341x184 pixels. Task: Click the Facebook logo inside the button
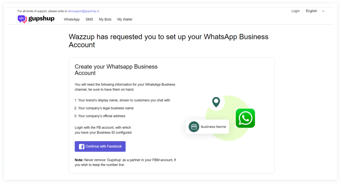[82, 146]
